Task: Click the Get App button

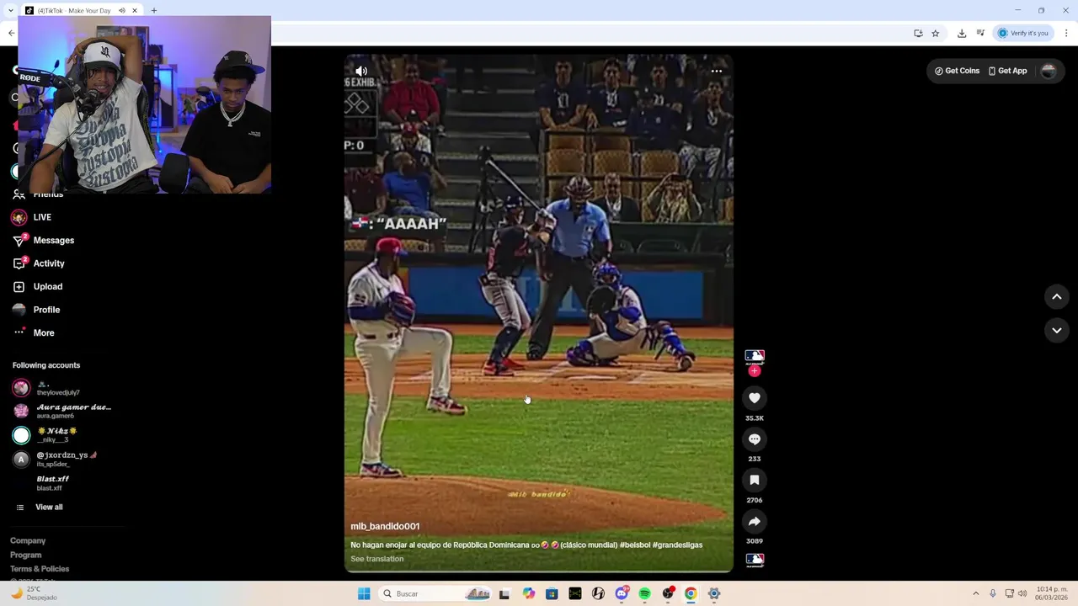Action: pyautogui.click(x=1008, y=72)
